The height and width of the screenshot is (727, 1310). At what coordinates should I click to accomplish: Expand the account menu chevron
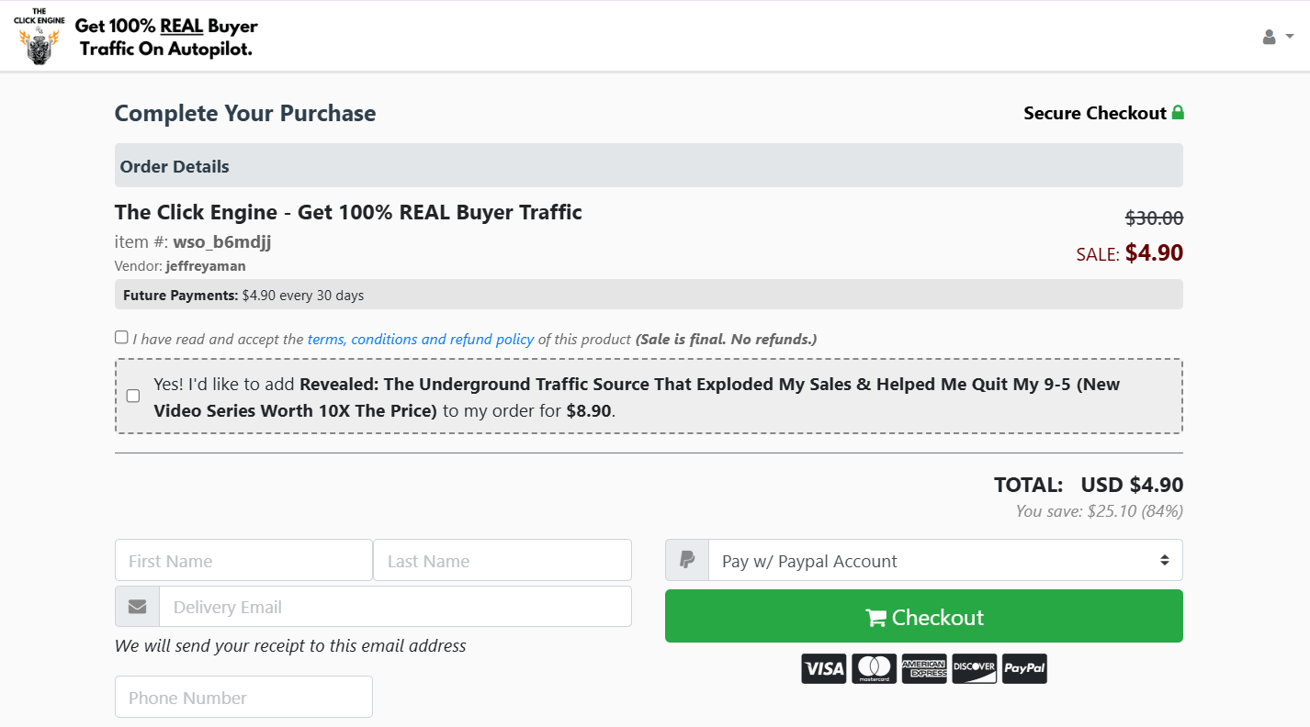(x=1289, y=37)
